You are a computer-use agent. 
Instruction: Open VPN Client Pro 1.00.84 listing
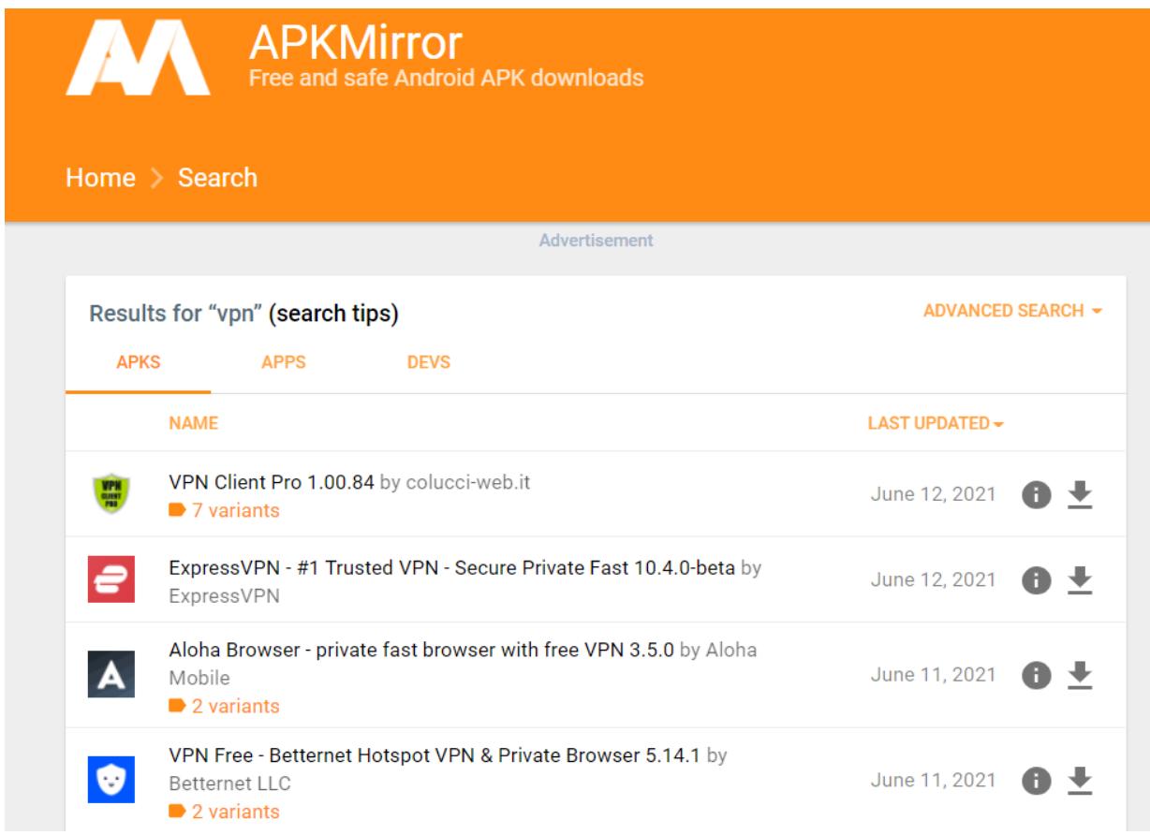point(273,483)
